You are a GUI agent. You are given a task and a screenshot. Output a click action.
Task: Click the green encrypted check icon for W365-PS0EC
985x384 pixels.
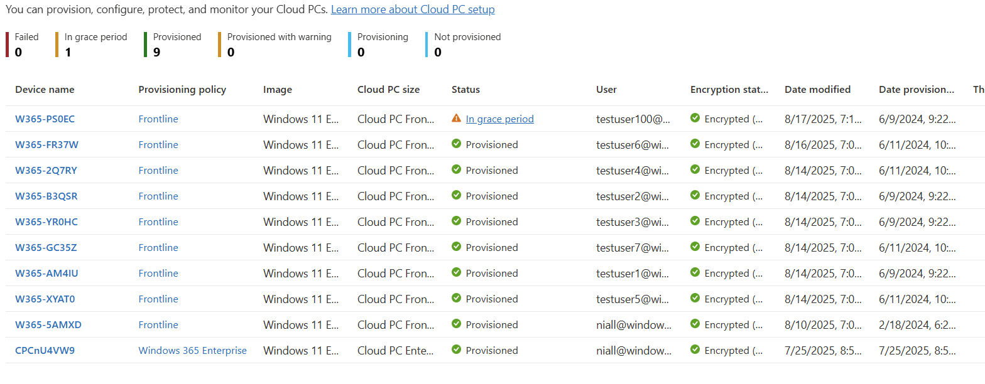[695, 119]
